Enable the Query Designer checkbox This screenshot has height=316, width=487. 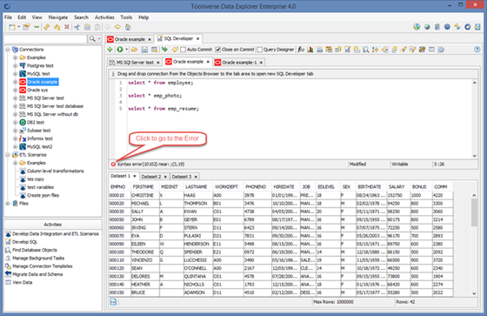click(x=260, y=50)
